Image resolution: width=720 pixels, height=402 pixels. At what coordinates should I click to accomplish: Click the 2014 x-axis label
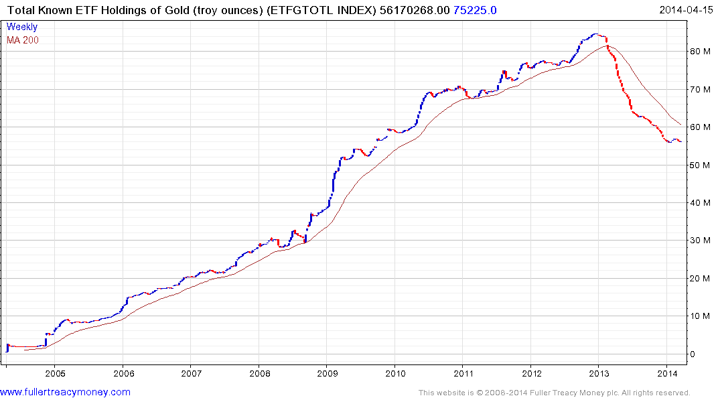point(667,373)
